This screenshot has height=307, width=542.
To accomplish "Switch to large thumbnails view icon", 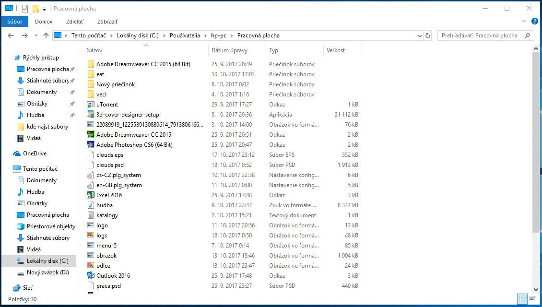I will pos(533,299).
